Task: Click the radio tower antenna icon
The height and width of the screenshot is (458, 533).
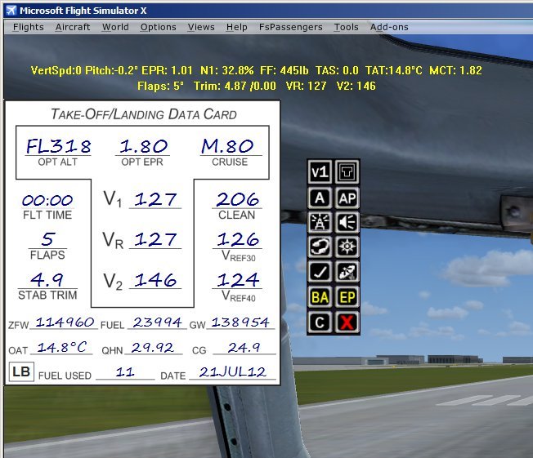Action: pyautogui.click(x=320, y=222)
